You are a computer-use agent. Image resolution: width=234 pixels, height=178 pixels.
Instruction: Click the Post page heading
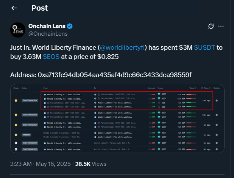pyautogui.click(x=40, y=8)
